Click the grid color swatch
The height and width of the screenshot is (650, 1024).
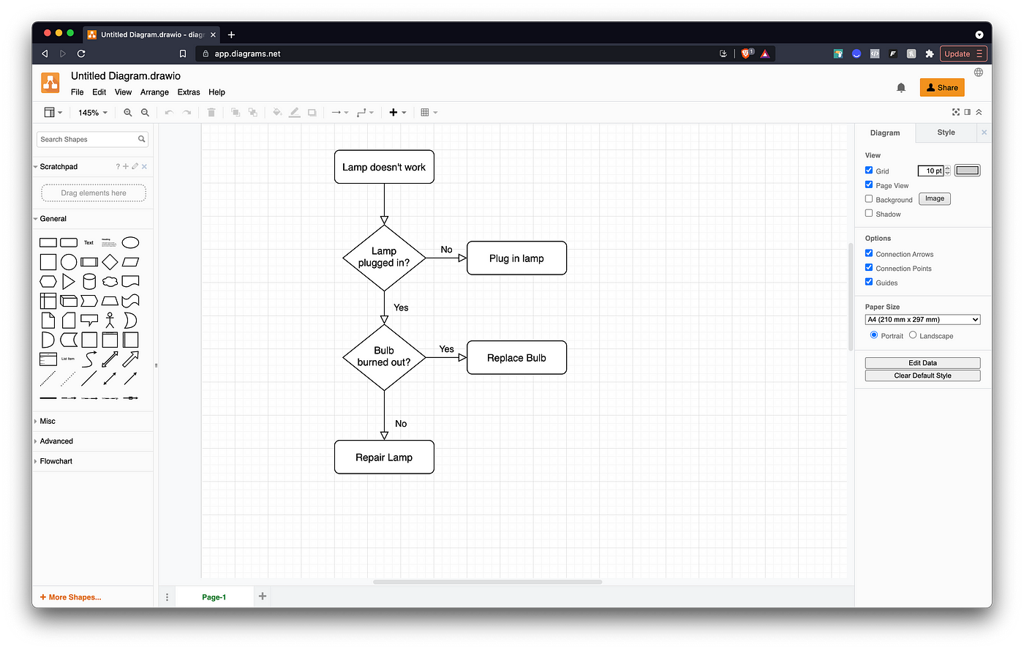coord(967,171)
